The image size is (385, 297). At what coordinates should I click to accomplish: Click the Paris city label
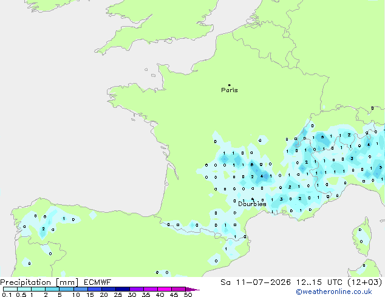tap(230, 90)
